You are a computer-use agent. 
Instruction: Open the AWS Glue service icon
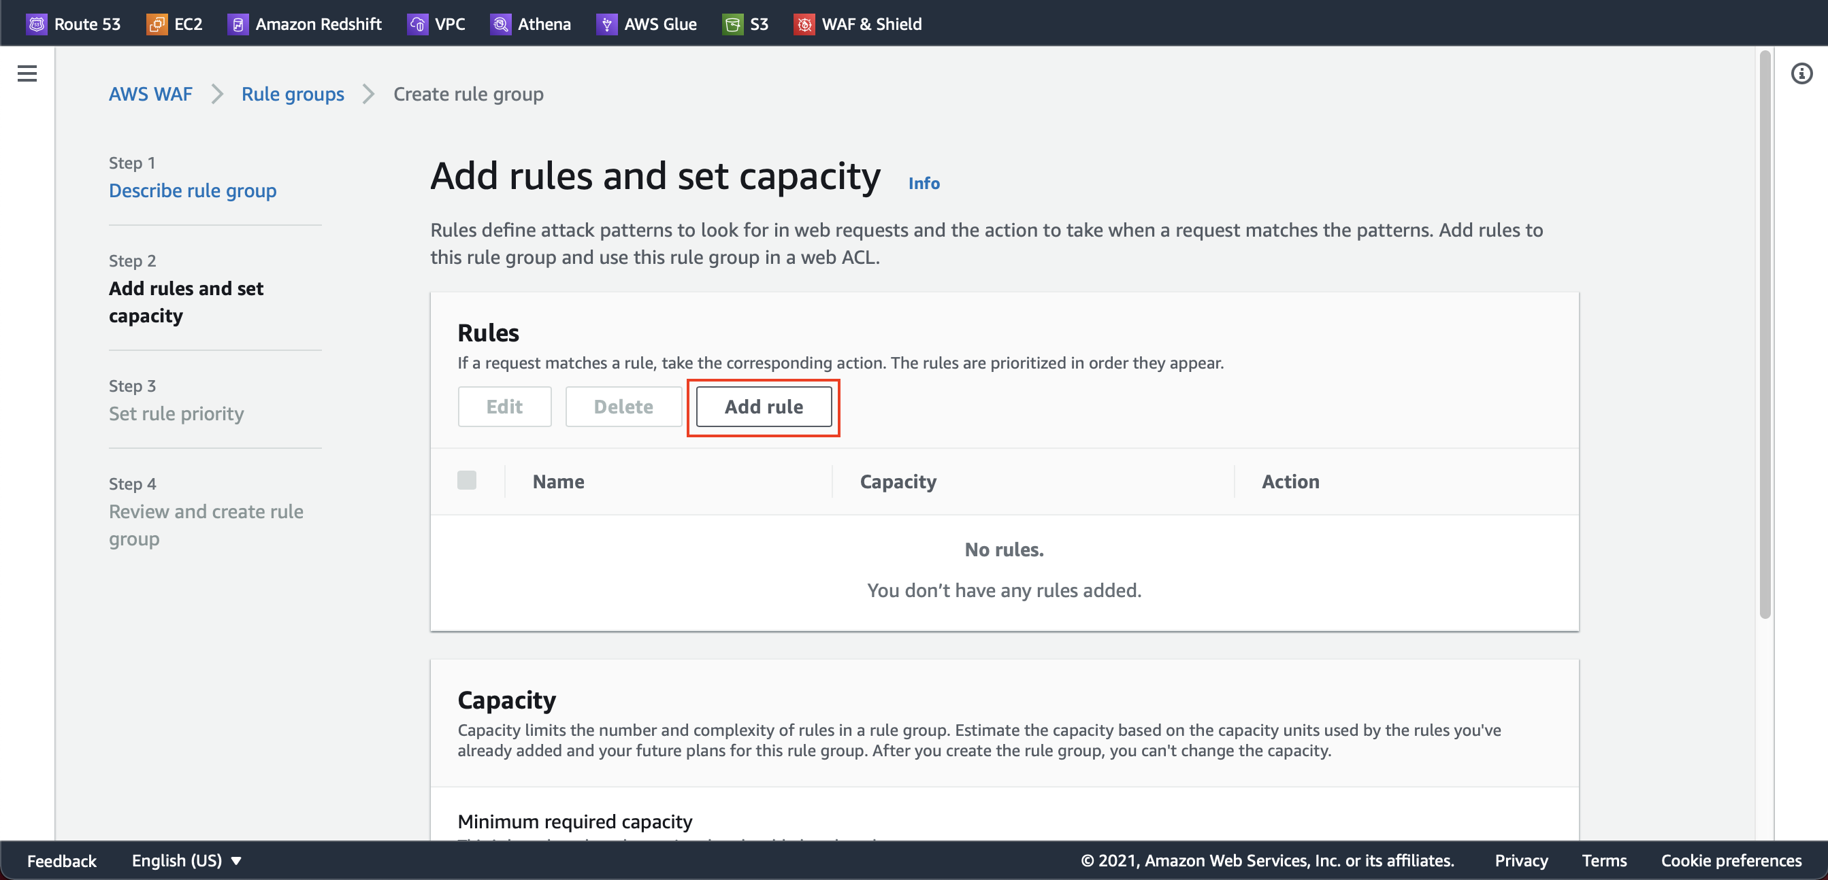click(607, 24)
